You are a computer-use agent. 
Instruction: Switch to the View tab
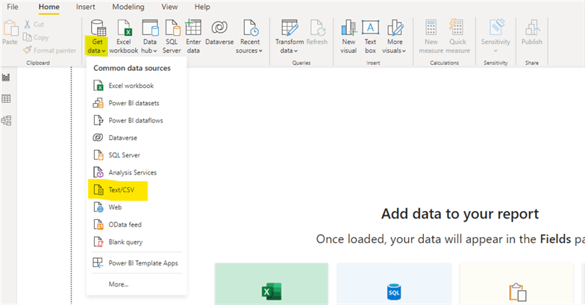169,7
